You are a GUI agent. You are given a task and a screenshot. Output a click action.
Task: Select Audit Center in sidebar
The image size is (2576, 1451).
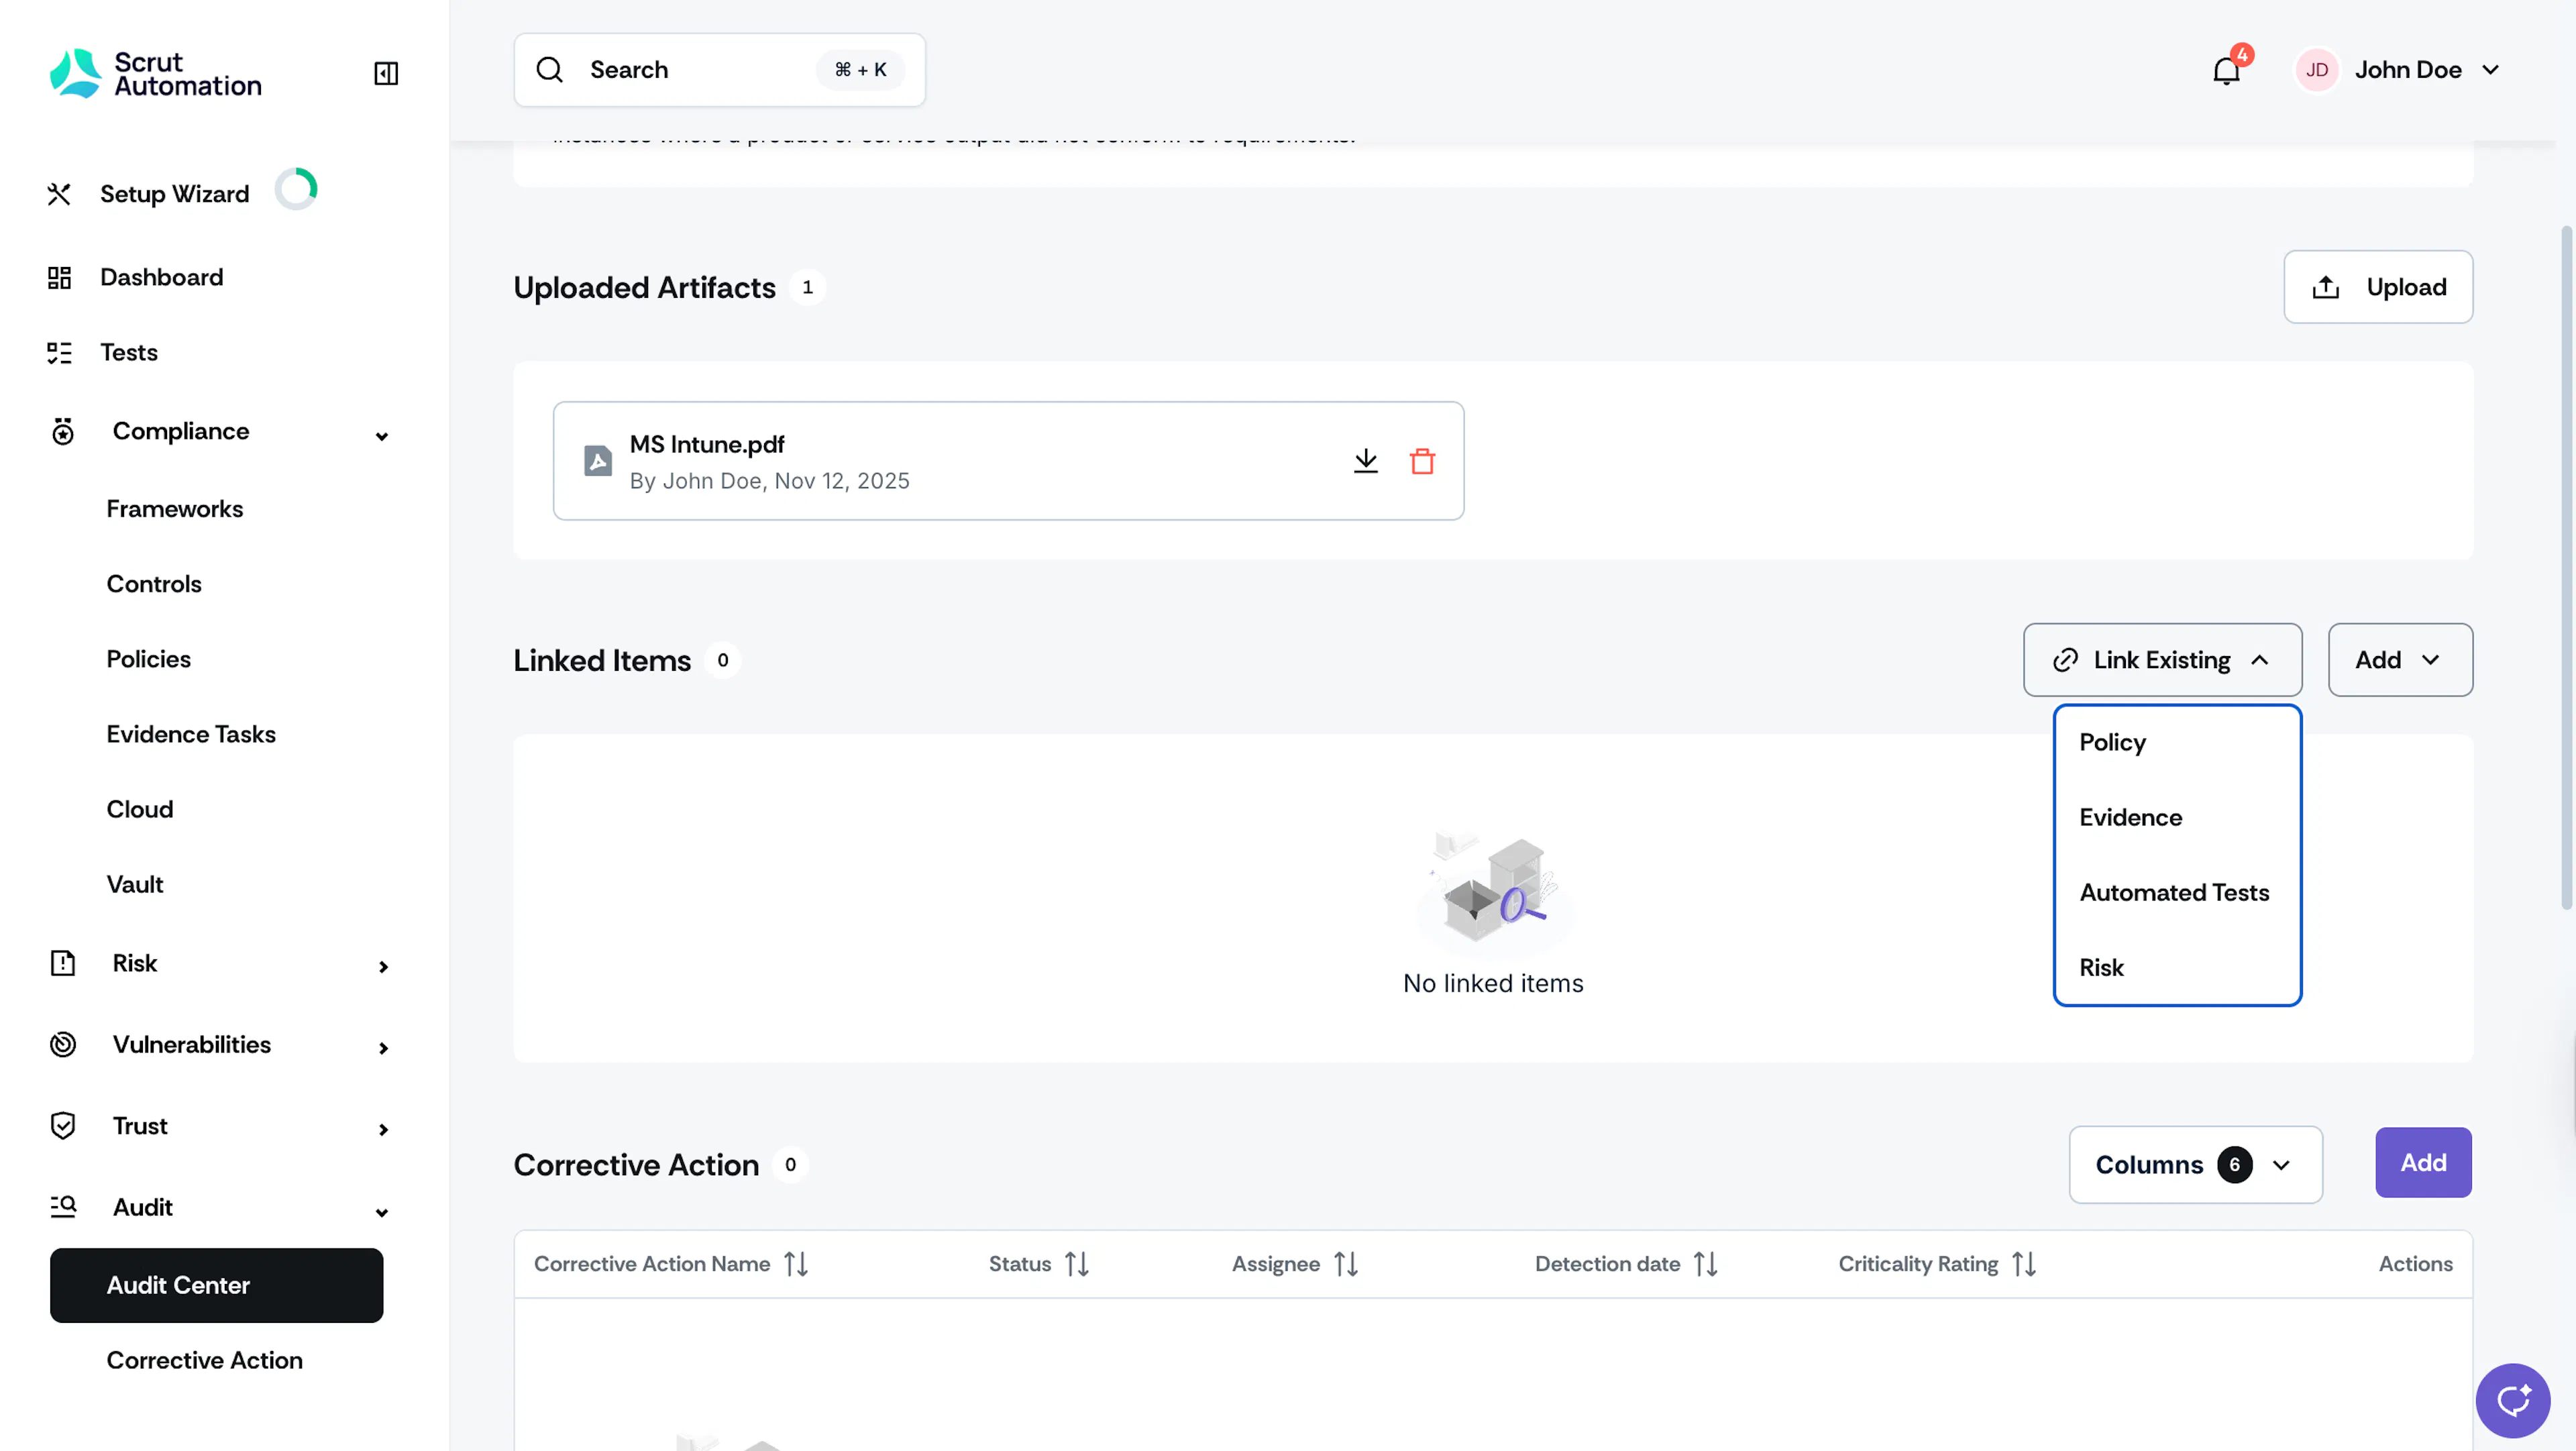[216, 1285]
